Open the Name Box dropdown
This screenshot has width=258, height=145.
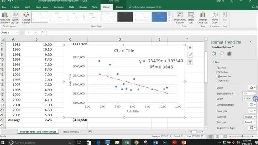tap(17, 33)
